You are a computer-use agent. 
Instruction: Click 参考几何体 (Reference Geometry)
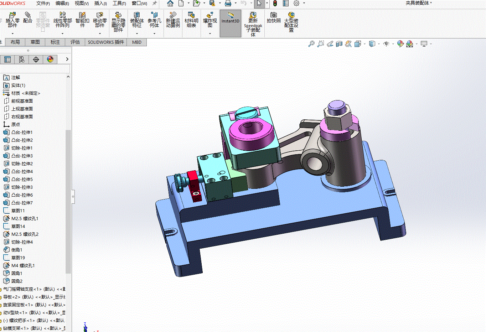[154, 20]
